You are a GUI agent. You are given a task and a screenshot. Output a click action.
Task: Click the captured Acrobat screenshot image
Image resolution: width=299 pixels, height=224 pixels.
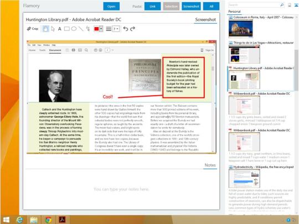[x=121, y=97]
